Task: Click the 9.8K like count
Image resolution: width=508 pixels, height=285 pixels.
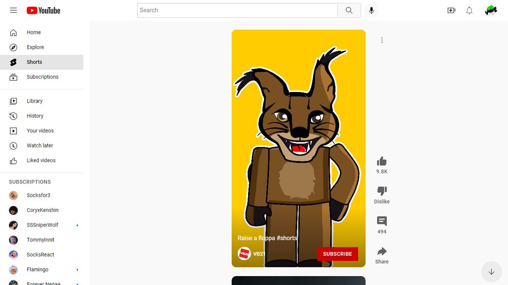Action: 382,172
